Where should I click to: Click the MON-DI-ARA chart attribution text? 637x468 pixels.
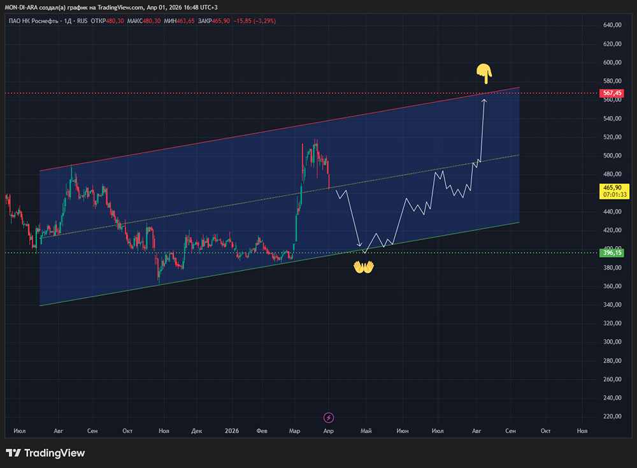pyautogui.click(x=111, y=7)
